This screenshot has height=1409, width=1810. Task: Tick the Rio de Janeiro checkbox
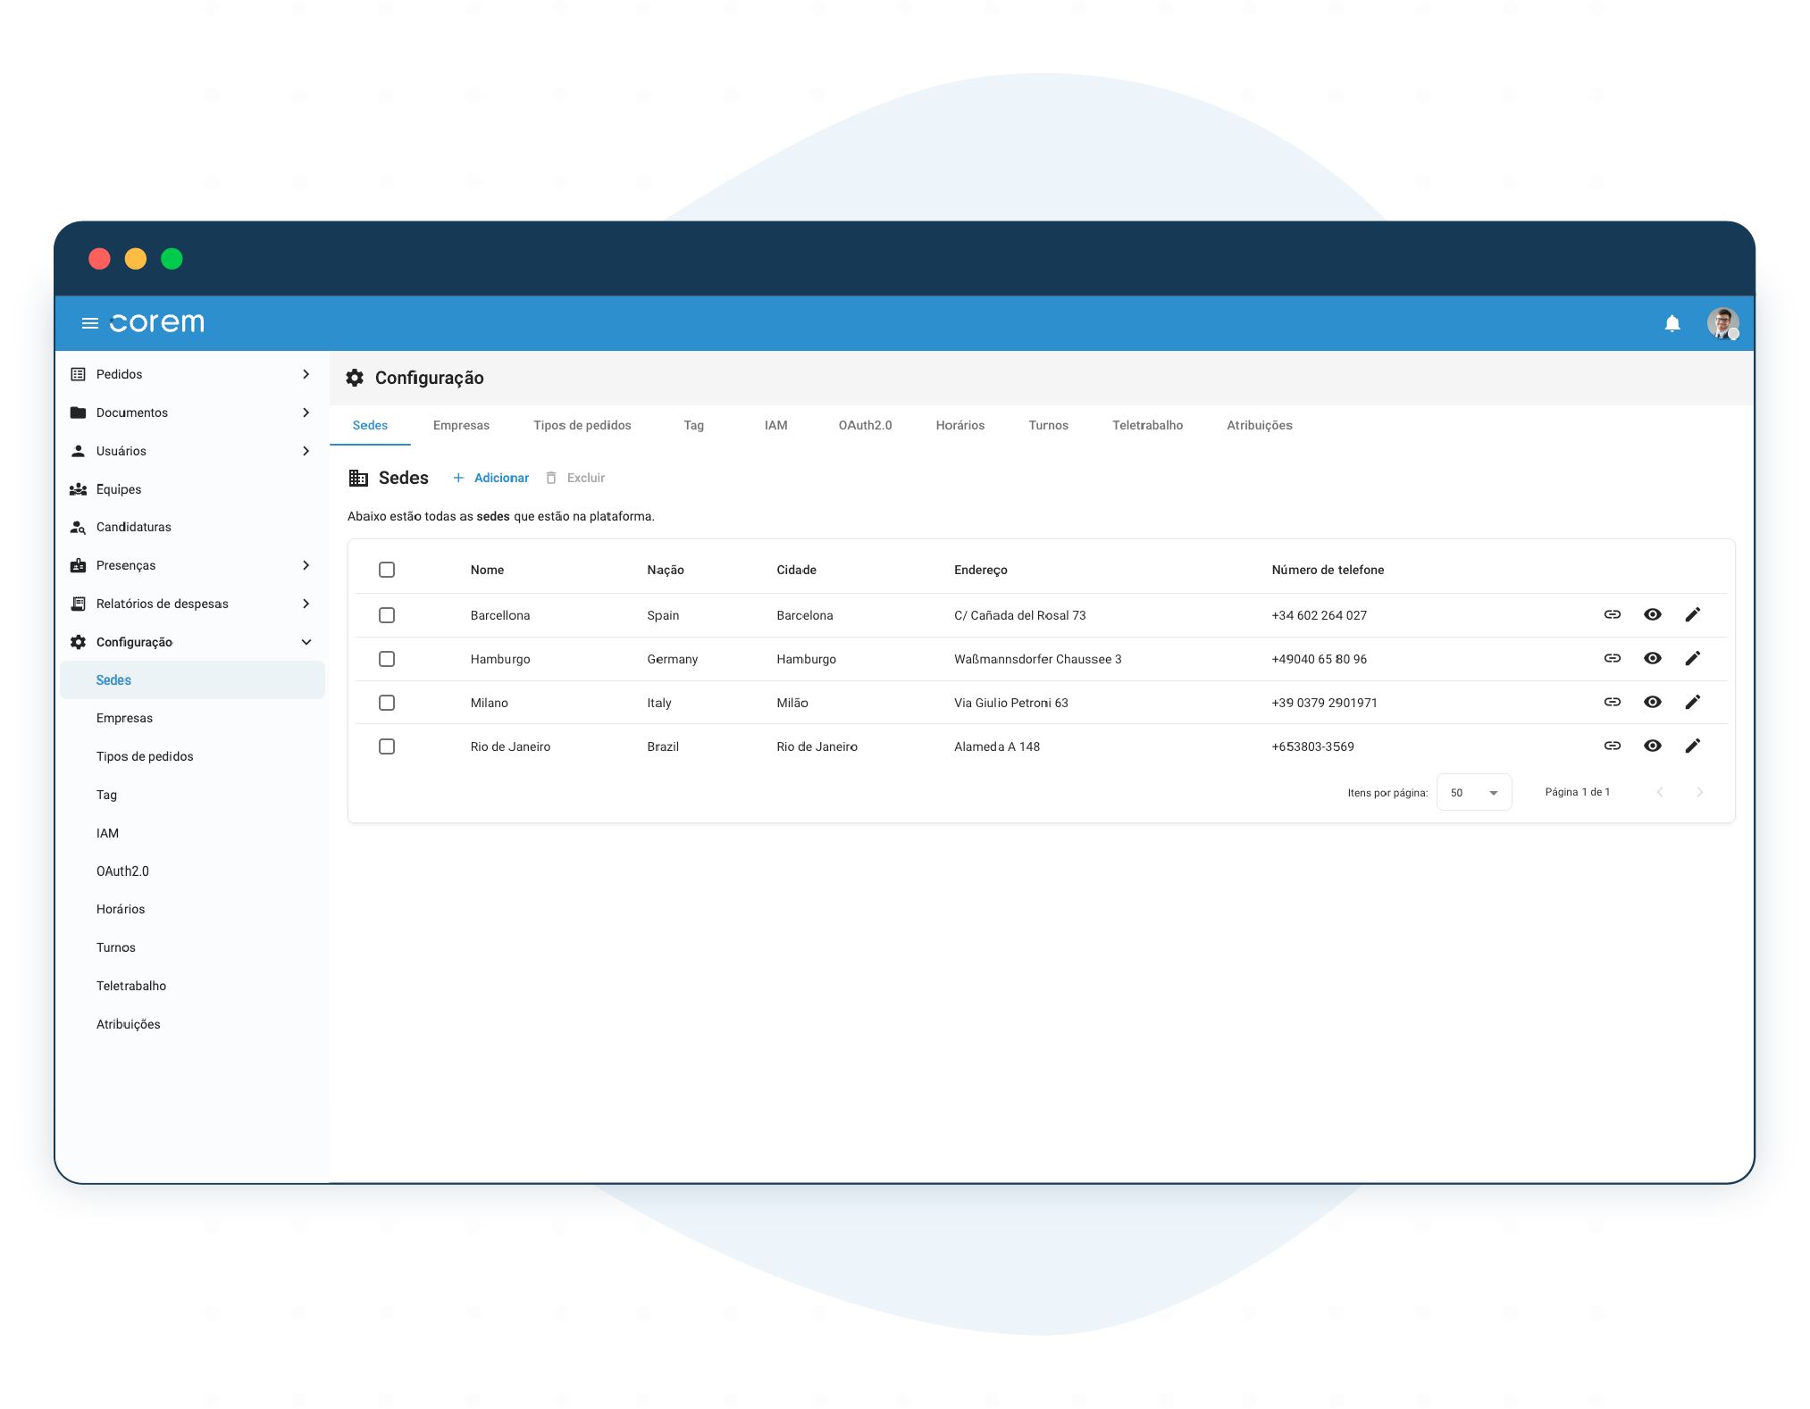pos(387,746)
